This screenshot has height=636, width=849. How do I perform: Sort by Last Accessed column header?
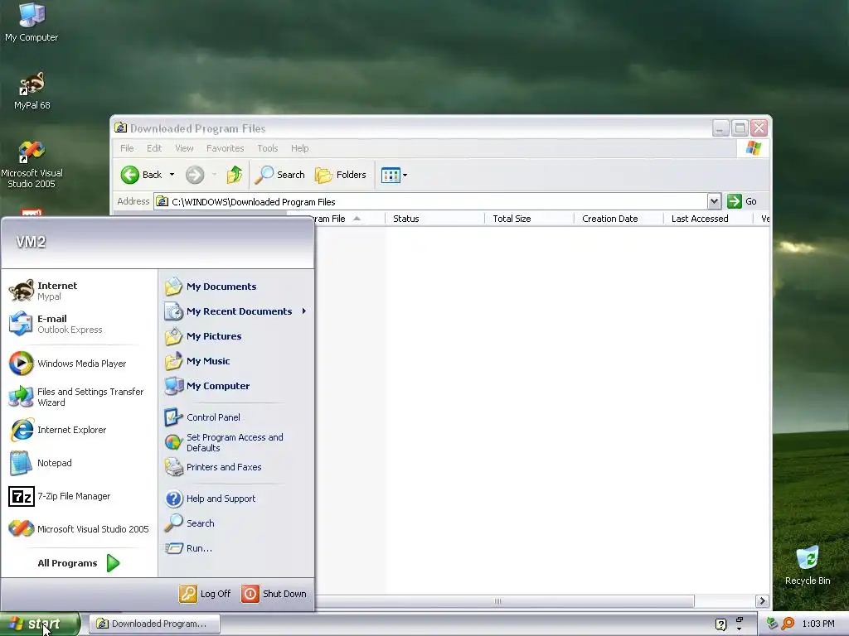(708, 219)
